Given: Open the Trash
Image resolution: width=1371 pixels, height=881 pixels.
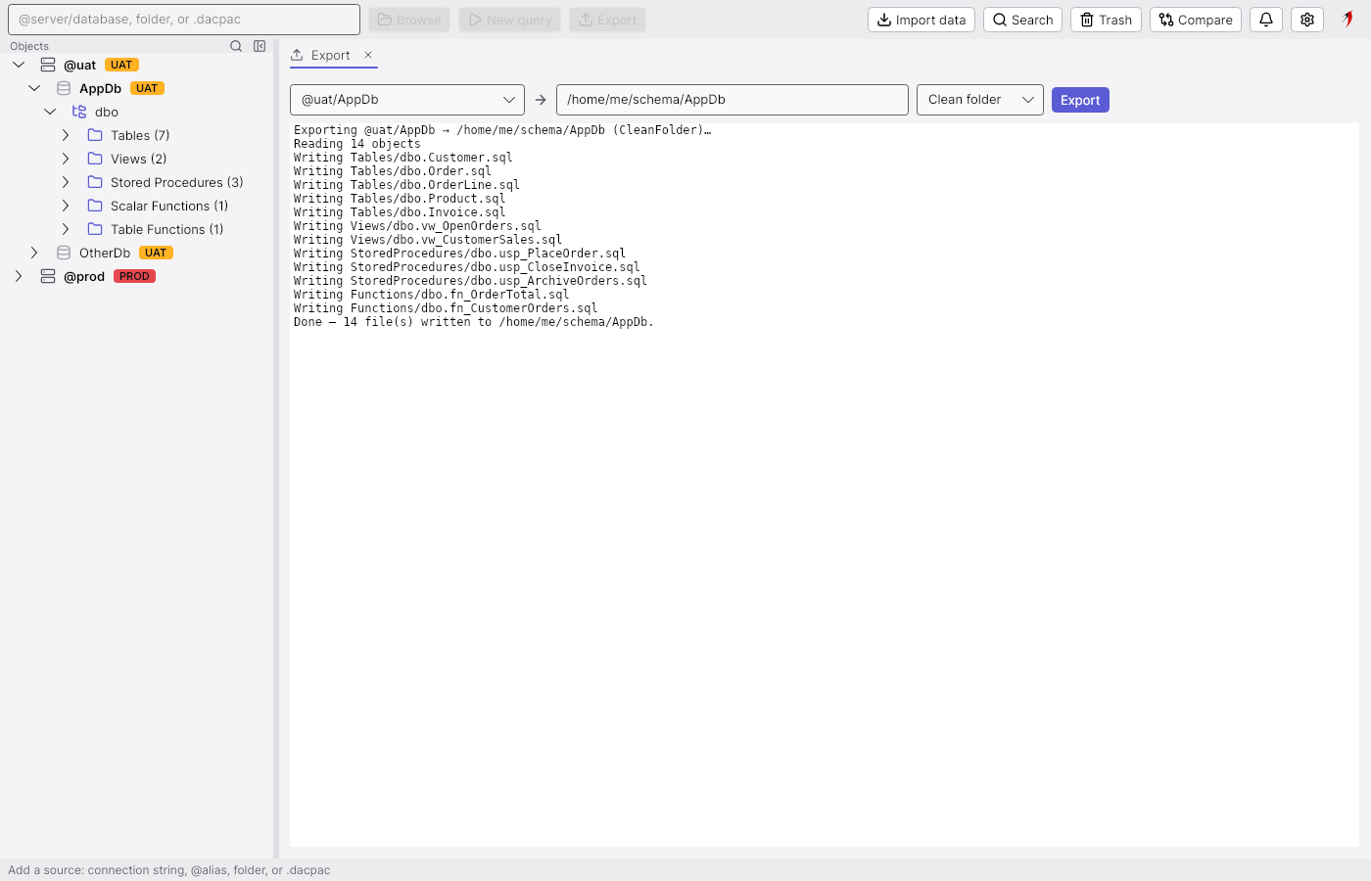Looking at the screenshot, I should click(x=1106, y=20).
